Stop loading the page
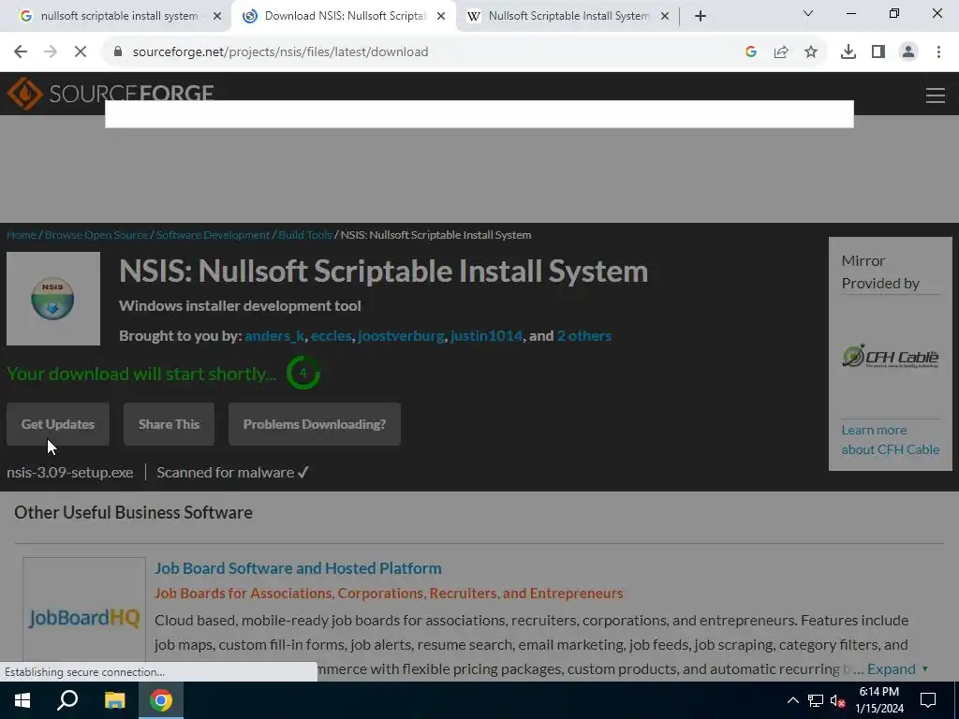 click(x=81, y=52)
